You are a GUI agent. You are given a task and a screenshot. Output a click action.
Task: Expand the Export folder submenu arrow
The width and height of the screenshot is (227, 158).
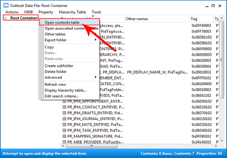coord(96,40)
